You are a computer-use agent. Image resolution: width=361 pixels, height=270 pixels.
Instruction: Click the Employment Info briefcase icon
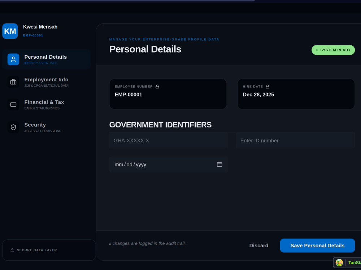click(13, 82)
